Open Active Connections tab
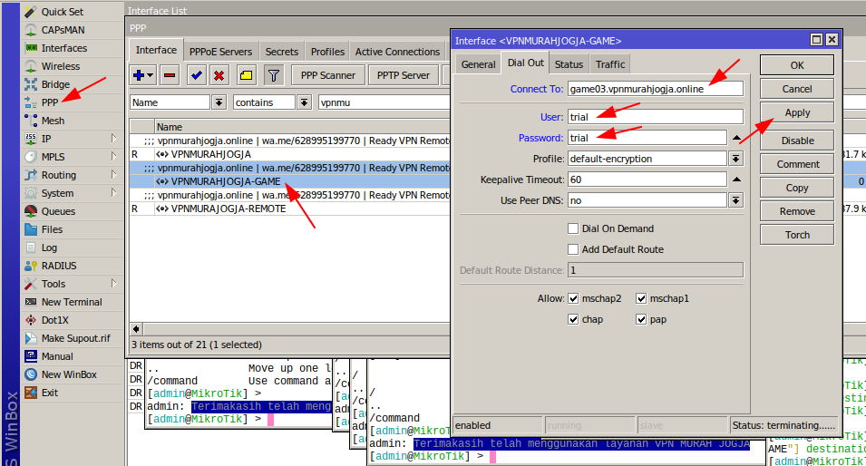Viewport: 866px width, 466px height. coord(398,52)
